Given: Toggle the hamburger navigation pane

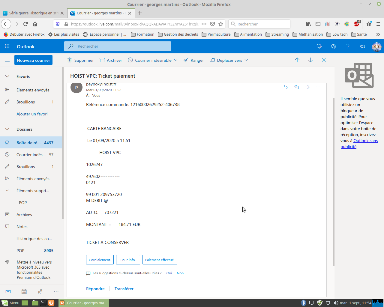Looking at the screenshot, I should click(7, 60).
